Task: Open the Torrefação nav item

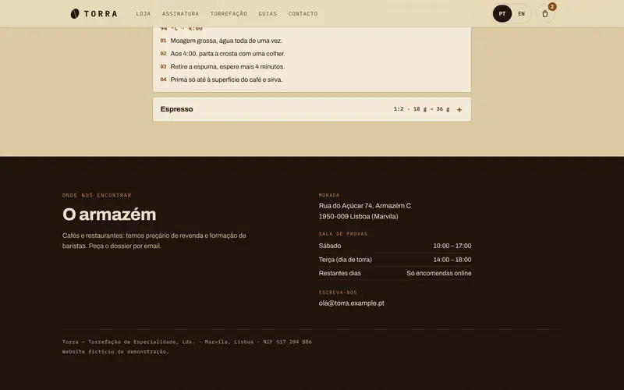Action: 229,14
